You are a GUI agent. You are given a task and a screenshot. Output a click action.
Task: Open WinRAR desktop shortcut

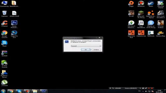(x=4, y=53)
